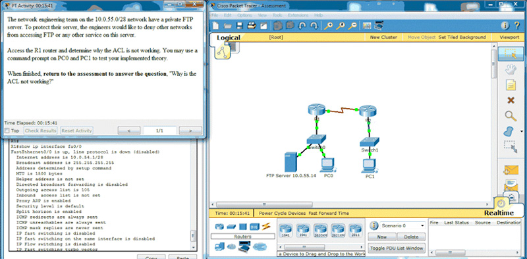Select the Multiuser Connection icon
This screenshot has width=527, height=259.
coord(260,247)
